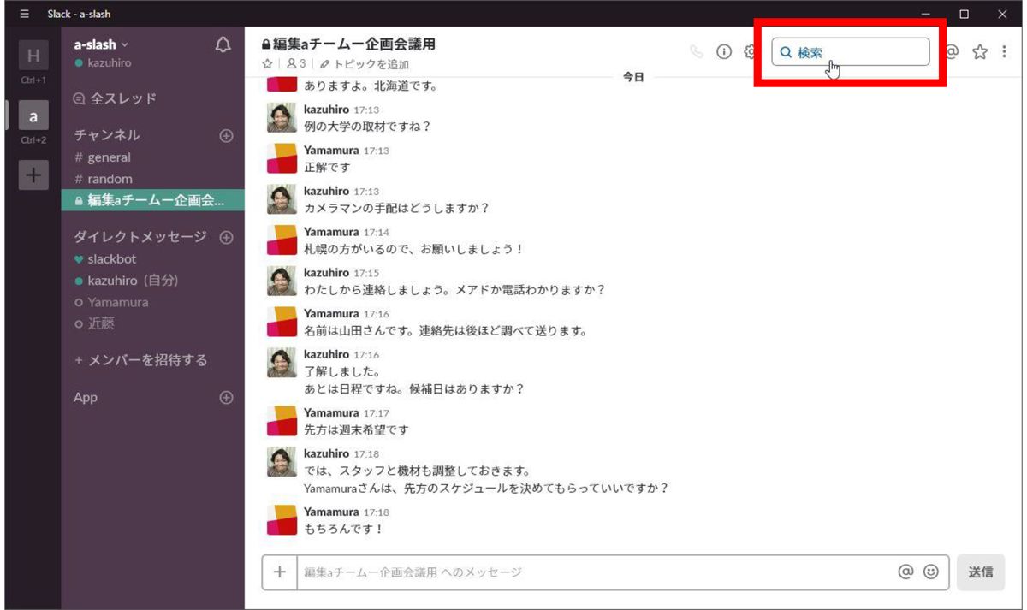Screen dimensions: 1027x610
Task: Click Yamamura name on 17:14 message
Action: click(331, 232)
